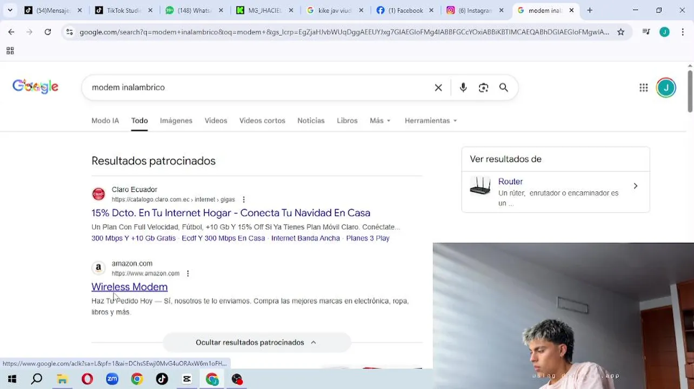The width and height of the screenshot is (694, 389).
Task: Open a new browser tab
Action: click(590, 10)
